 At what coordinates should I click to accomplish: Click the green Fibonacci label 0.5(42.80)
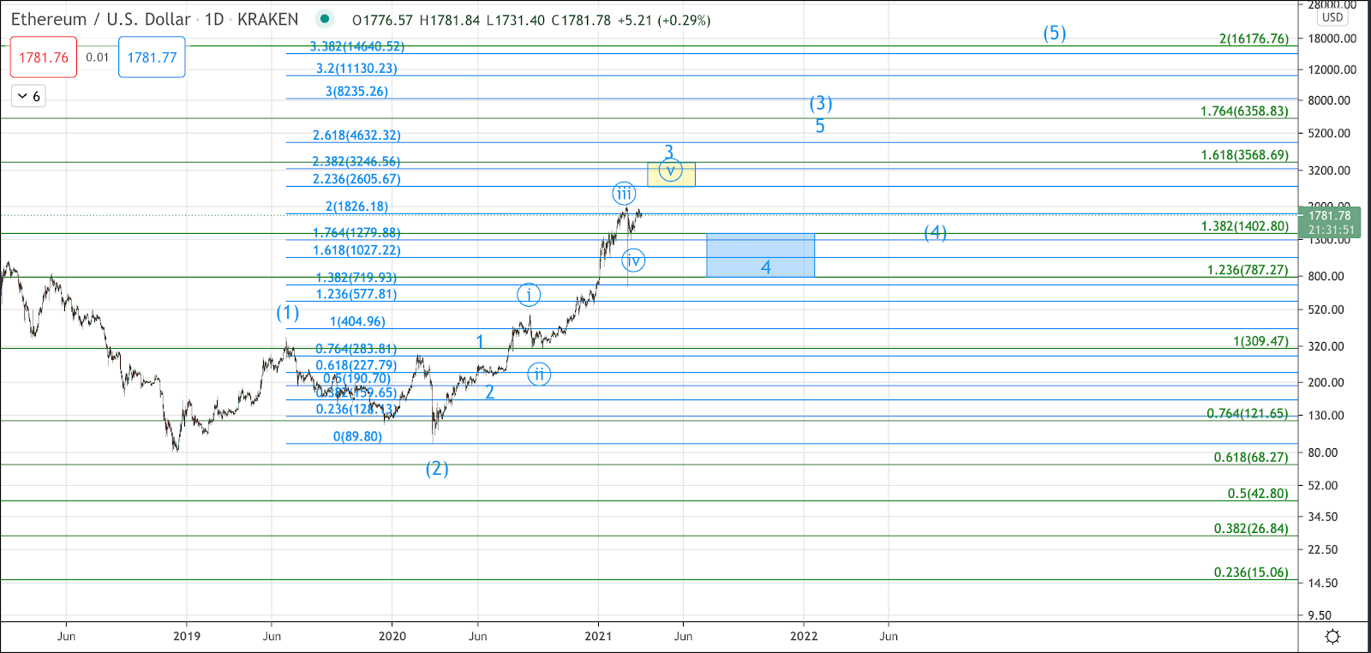coord(1258,494)
